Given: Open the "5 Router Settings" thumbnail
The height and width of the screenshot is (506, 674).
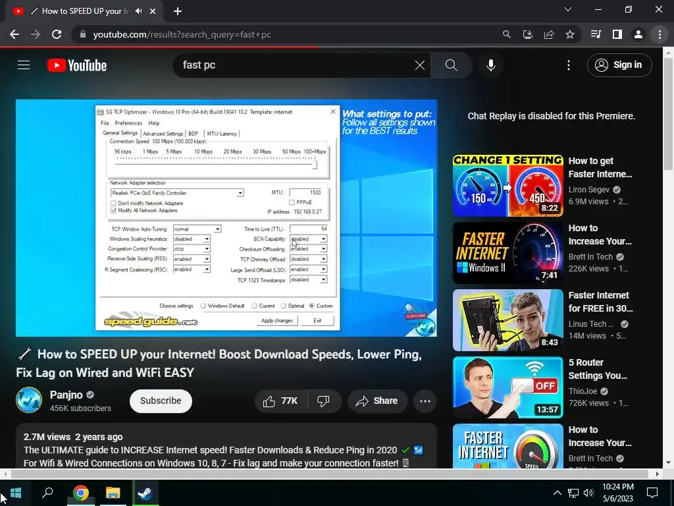Looking at the screenshot, I should pyautogui.click(x=507, y=387).
